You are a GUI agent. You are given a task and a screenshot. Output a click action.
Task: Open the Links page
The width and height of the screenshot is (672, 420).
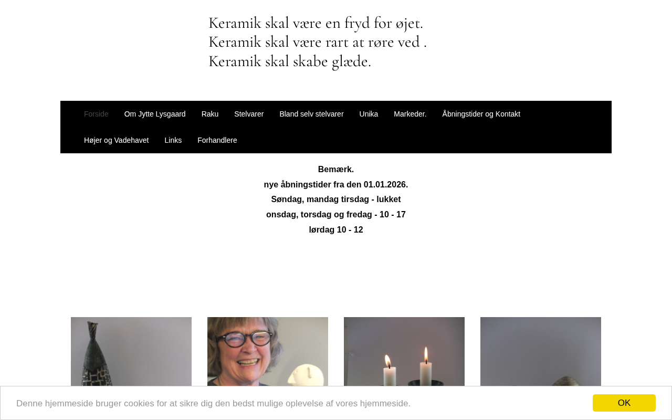[173, 140]
